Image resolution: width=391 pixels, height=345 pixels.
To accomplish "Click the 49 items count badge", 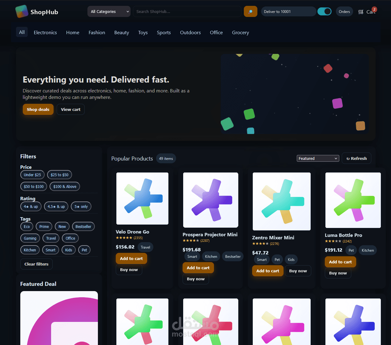I will pos(166,158).
